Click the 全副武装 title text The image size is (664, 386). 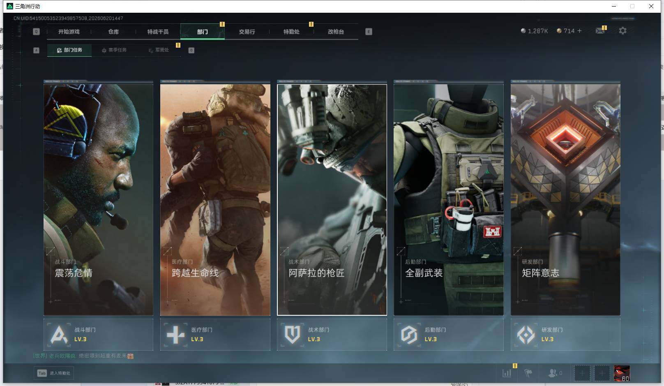click(x=424, y=273)
